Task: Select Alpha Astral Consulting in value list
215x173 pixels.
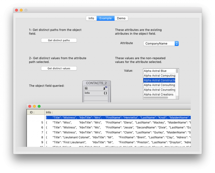Action: coord(159,85)
